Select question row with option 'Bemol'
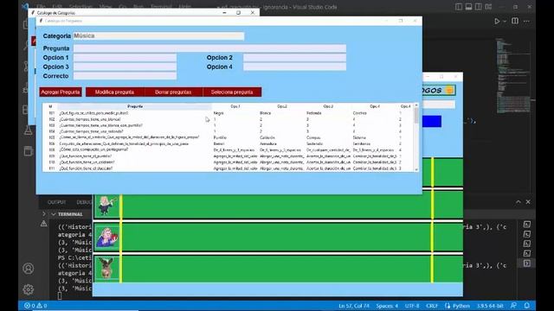The height and width of the screenshot is (311, 554). point(228,144)
